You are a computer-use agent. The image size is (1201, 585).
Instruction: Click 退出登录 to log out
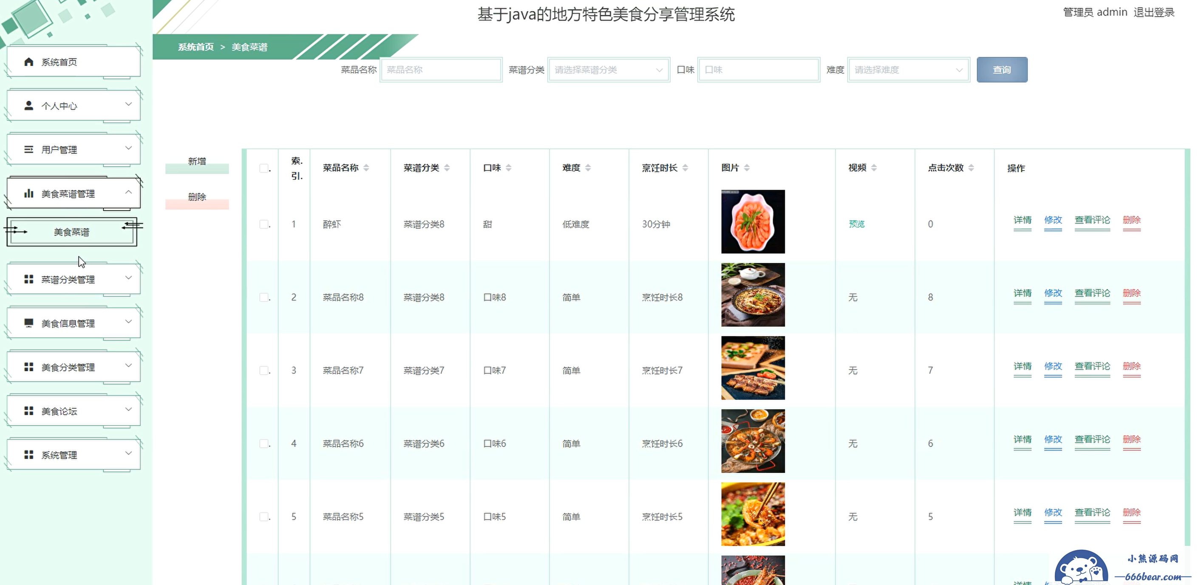[x=1154, y=12]
